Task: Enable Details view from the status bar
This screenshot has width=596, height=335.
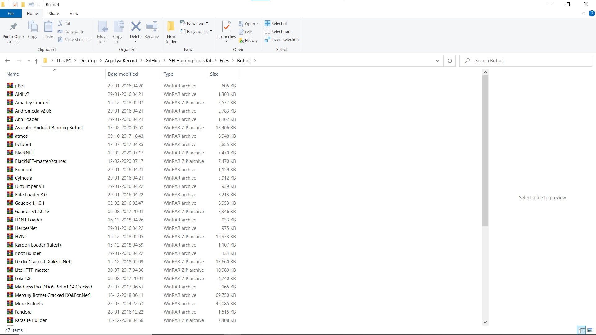Action: pos(582,330)
